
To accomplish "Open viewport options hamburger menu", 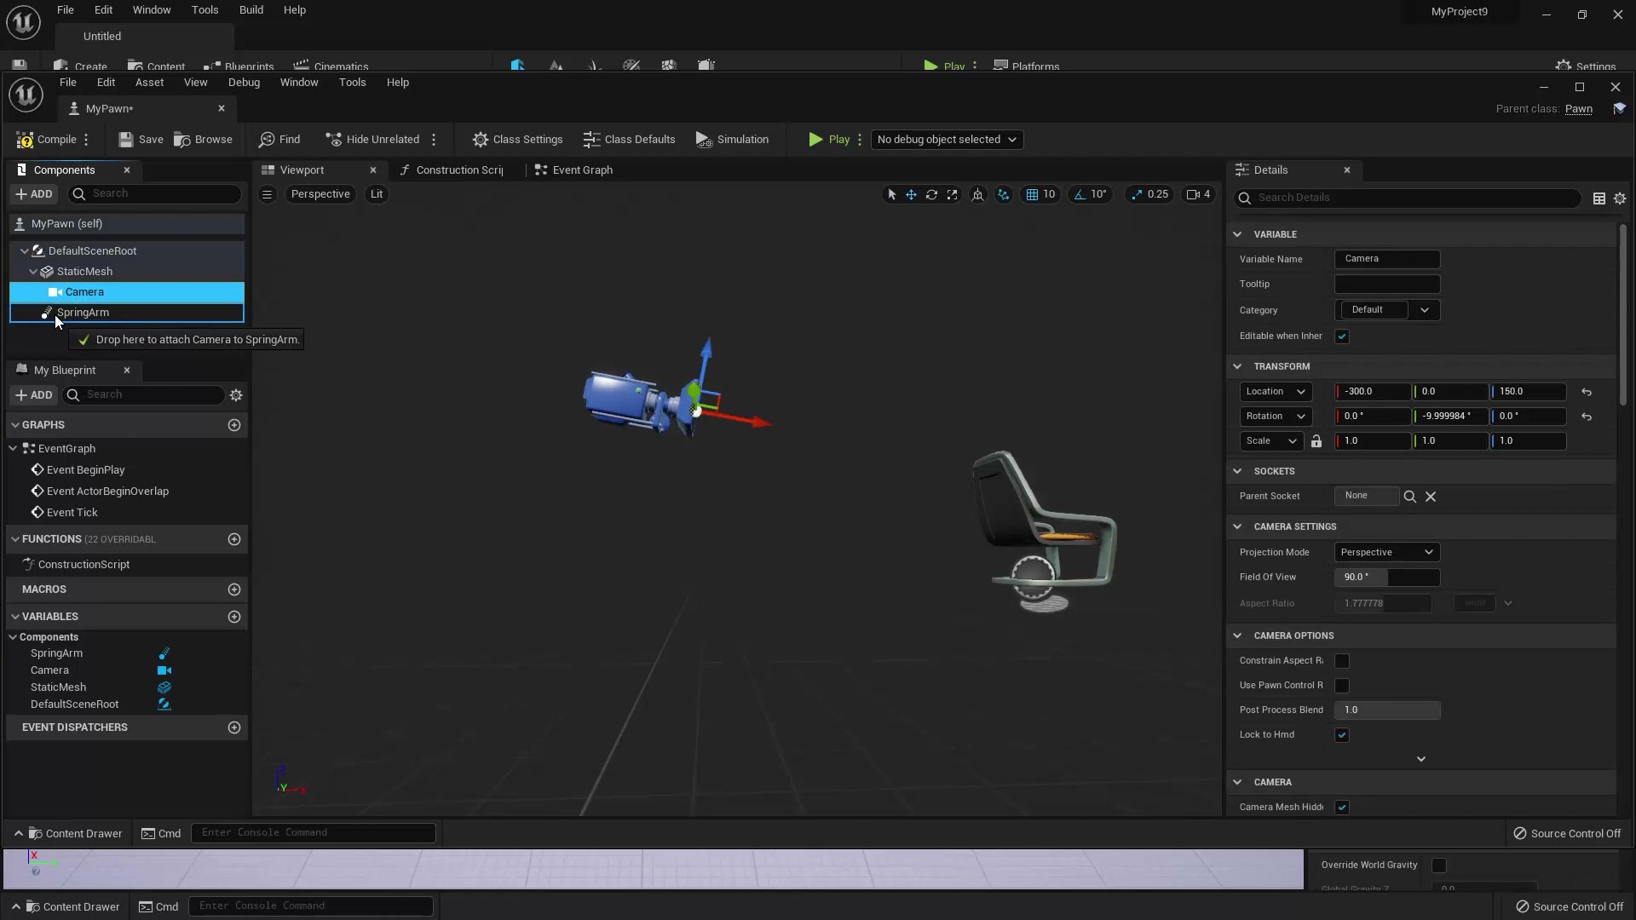I will click(267, 194).
